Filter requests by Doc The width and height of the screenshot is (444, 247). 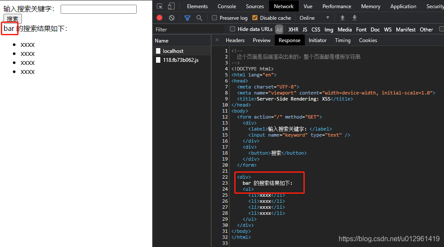[x=375, y=29]
